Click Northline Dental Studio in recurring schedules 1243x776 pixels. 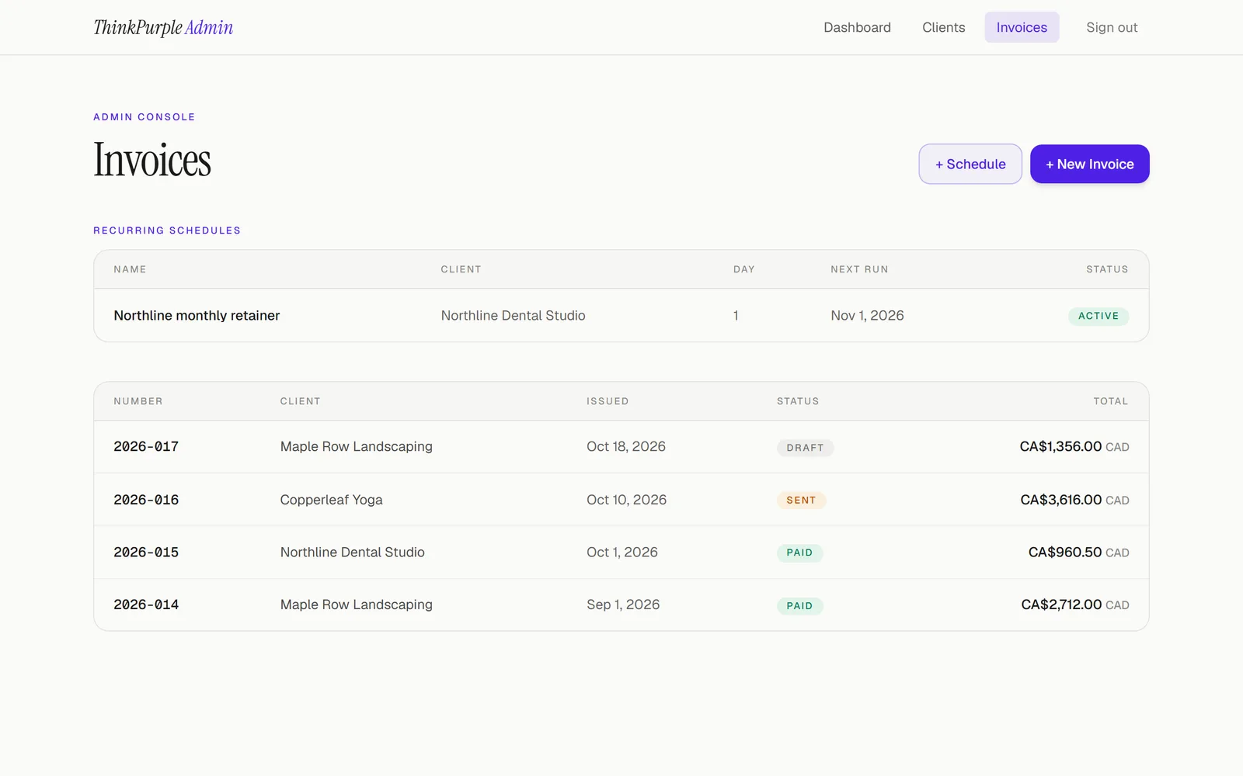click(513, 316)
